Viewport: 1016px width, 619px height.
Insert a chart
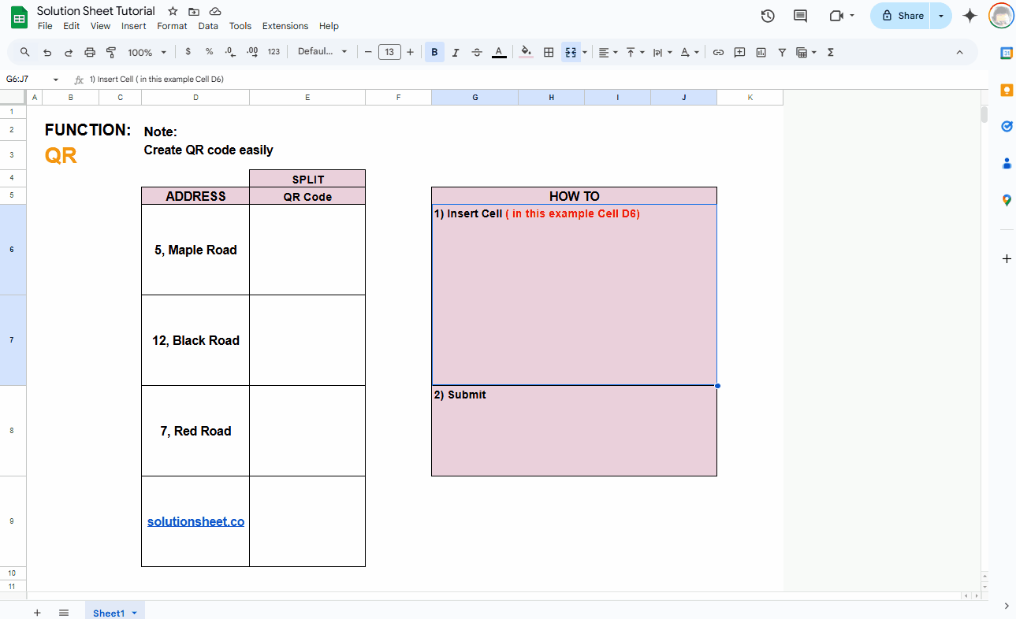(761, 52)
